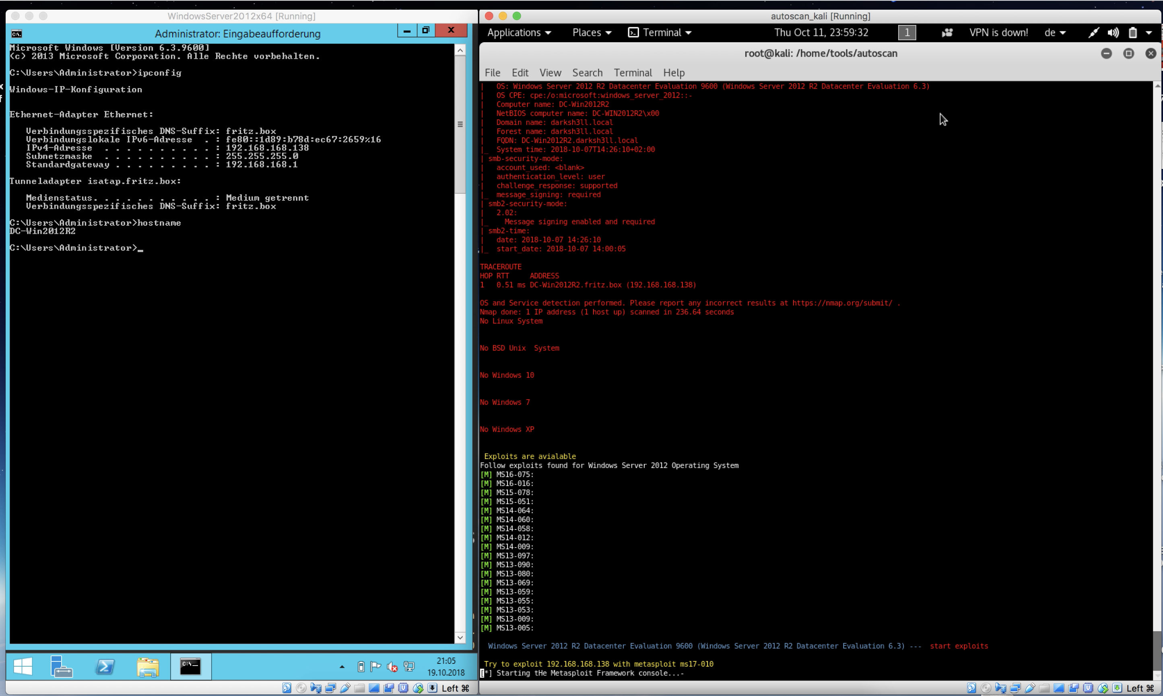Click keyboard capture indicator in Windows VM status bar
The width and height of the screenshot is (1163, 696).
[433, 688]
